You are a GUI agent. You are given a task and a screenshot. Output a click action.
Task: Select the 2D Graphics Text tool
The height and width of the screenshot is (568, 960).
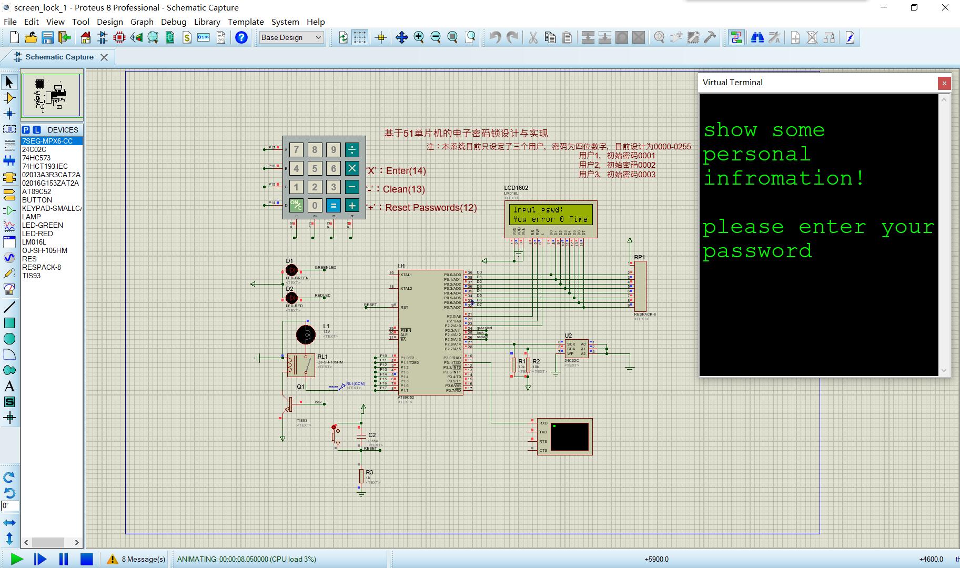(9, 387)
